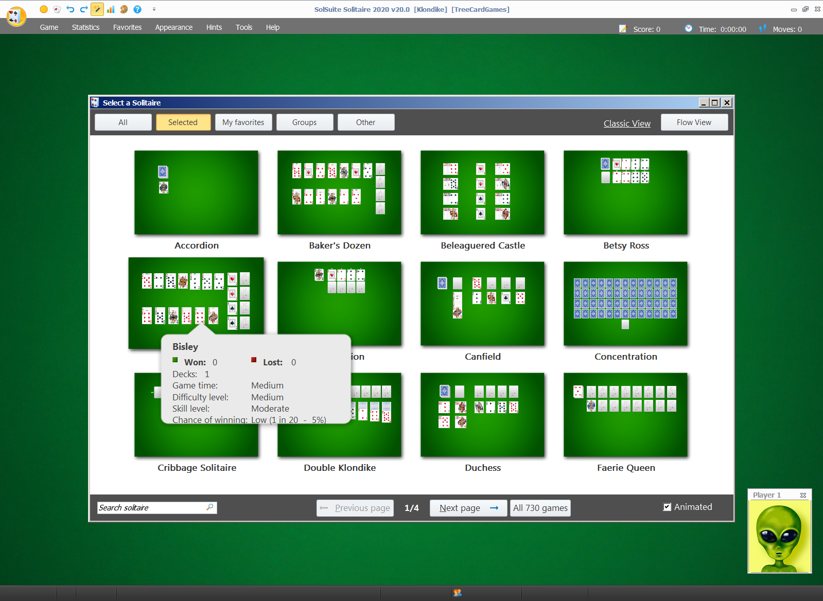Click the Search solitaire input field

tap(157, 508)
